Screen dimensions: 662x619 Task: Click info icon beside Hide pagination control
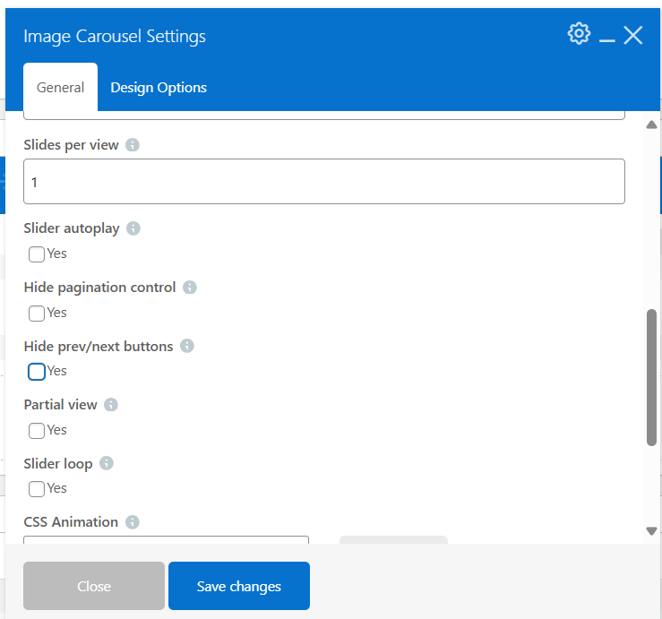click(x=190, y=288)
